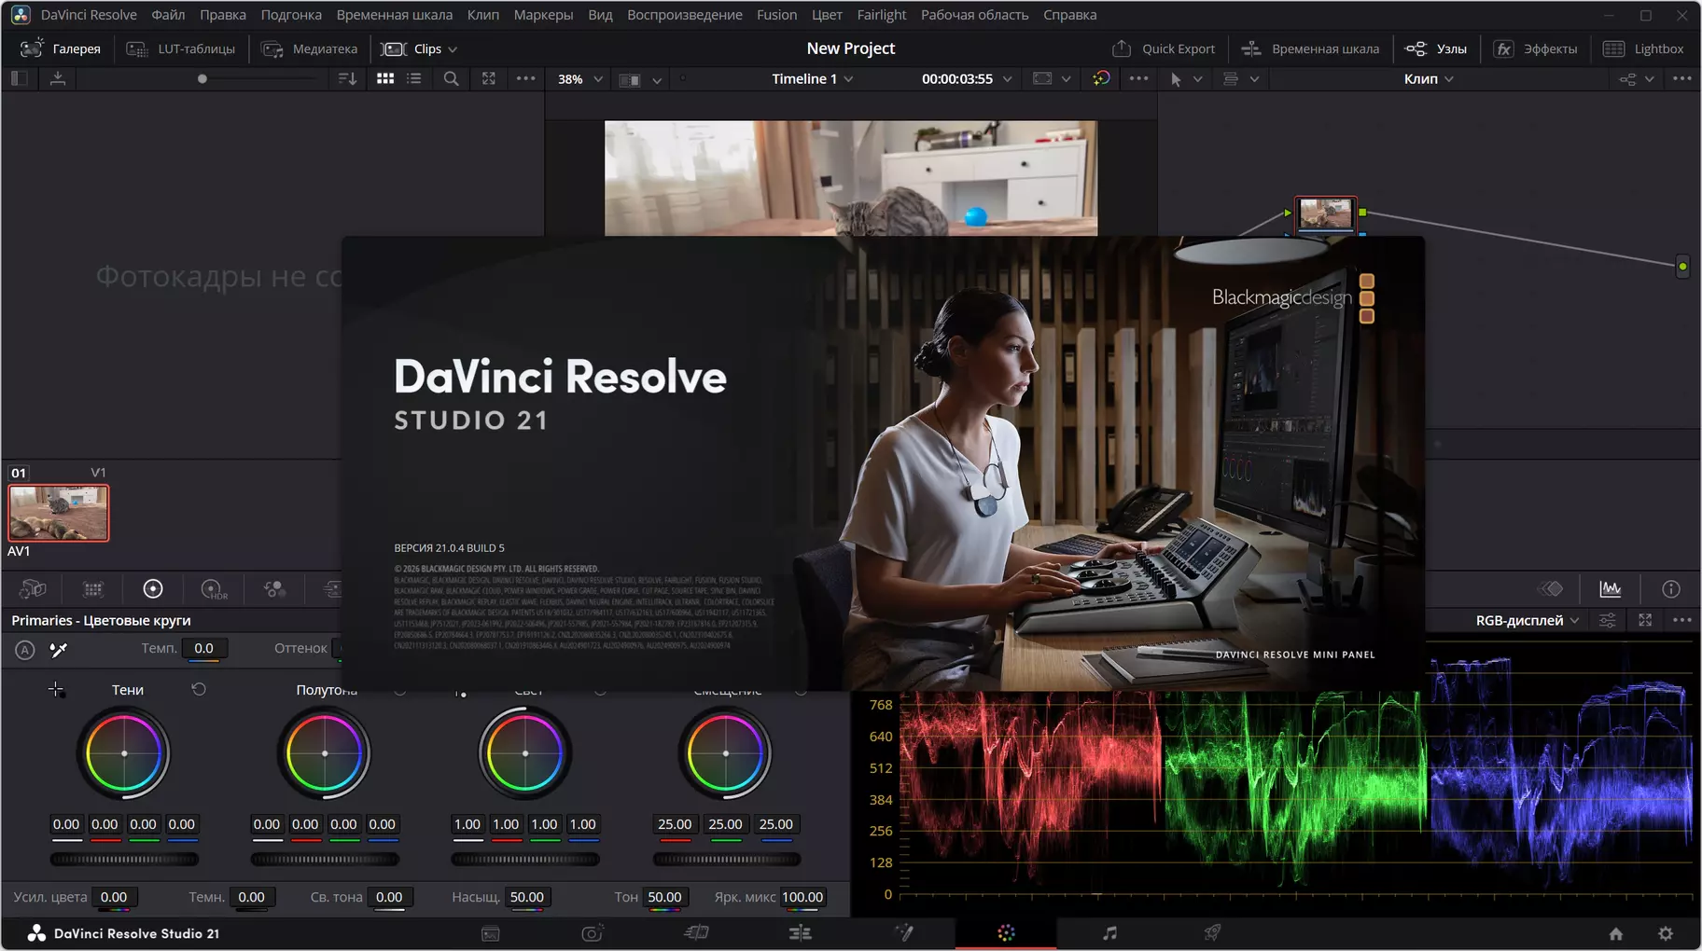This screenshot has width=1702, height=951.
Task: Select the pointer tool above the node editor
Action: coord(1176,79)
